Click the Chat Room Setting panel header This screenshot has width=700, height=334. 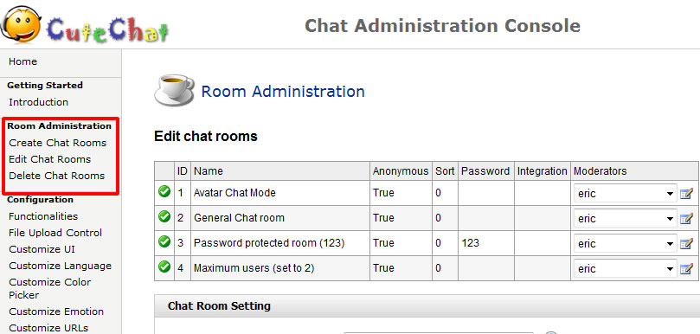click(427, 306)
